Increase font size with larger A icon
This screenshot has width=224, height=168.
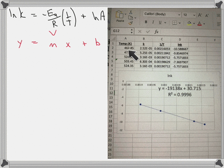(x=200, y=15)
